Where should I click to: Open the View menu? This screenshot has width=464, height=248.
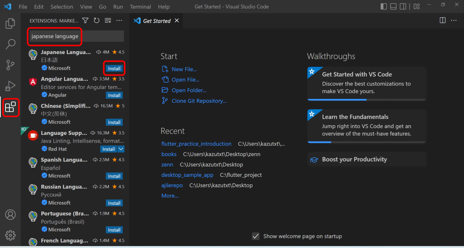point(86,7)
